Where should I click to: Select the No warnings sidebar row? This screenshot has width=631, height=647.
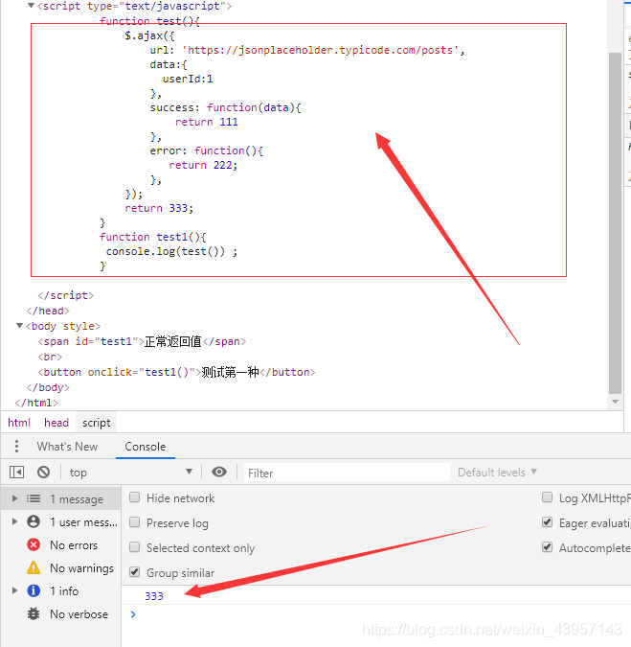coord(62,568)
